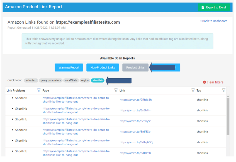
Task: Toggle the shortlink quick filter
Action: (98, 80)
